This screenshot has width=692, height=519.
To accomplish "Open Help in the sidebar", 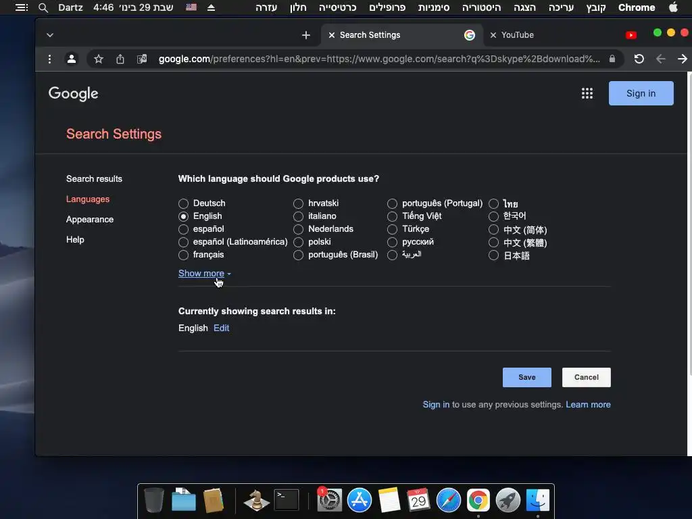I will [x=75, y=240].
